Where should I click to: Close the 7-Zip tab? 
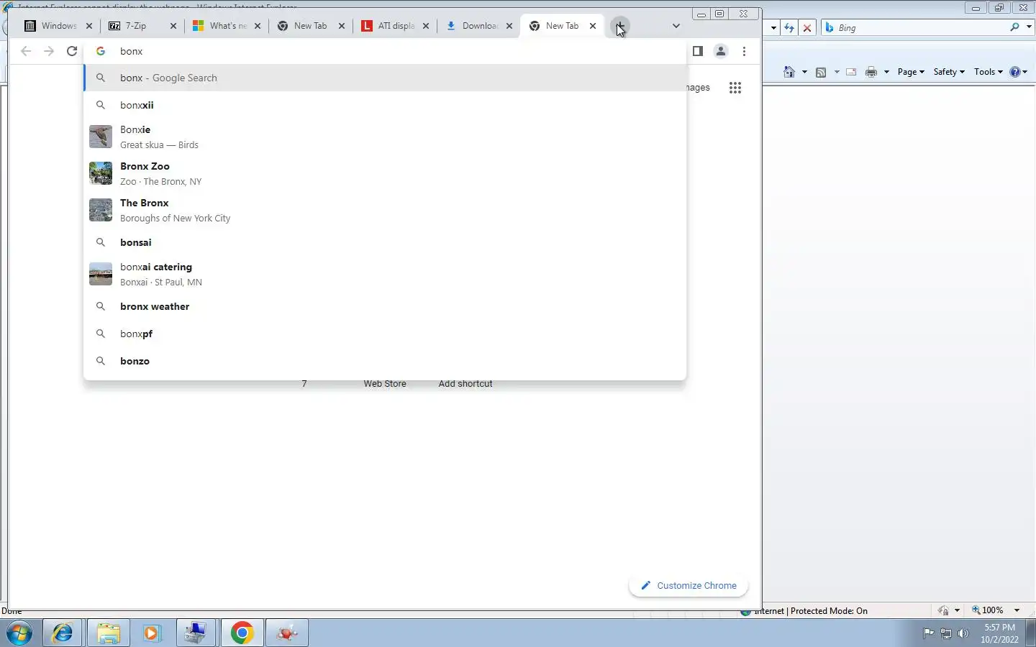point(173,26)
